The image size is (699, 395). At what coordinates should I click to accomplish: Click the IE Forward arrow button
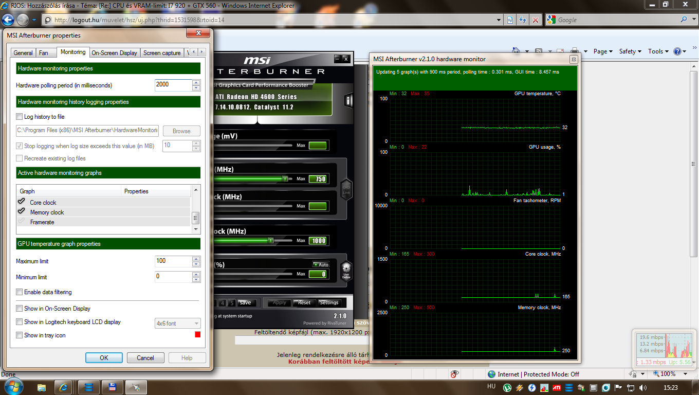(23, 20)
